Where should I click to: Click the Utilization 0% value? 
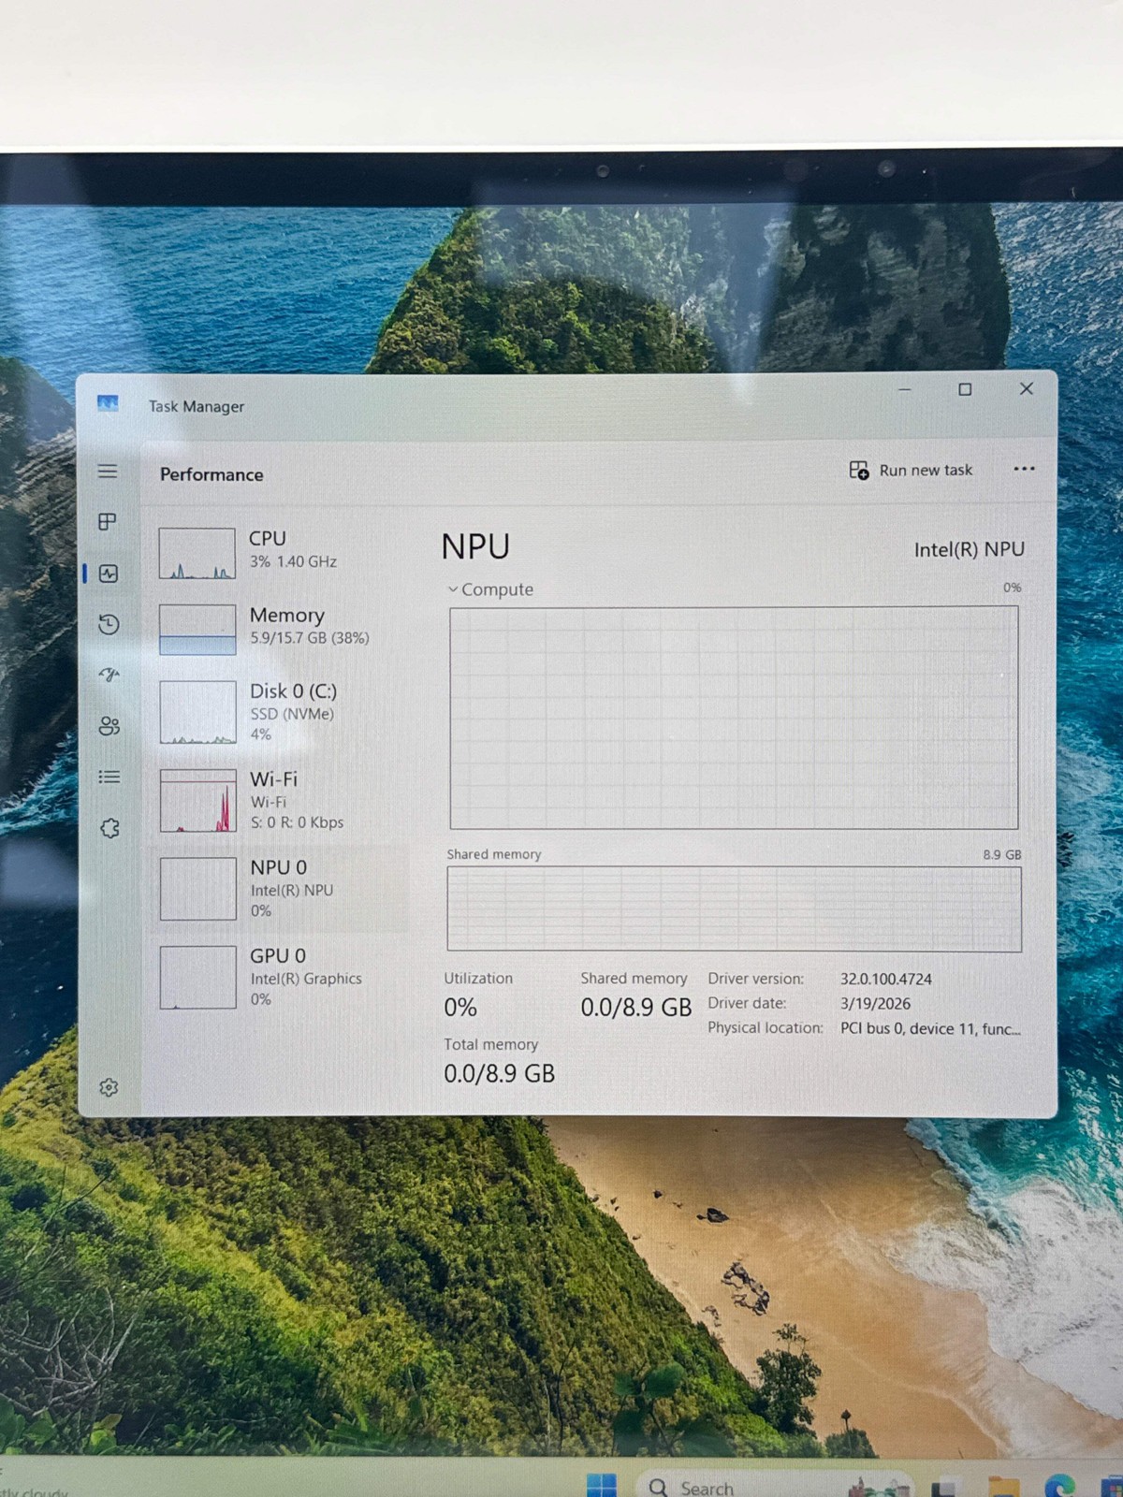tap(460, 1008)
